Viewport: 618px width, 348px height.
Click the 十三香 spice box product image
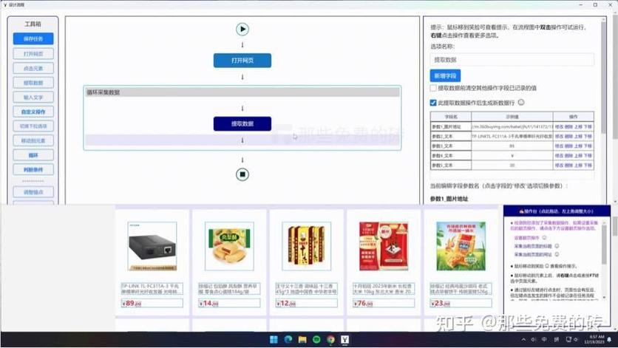click(307, 246)
